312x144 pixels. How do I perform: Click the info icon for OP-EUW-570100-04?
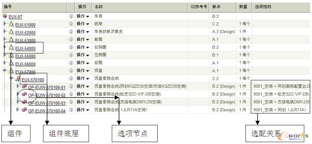(71, 110)
